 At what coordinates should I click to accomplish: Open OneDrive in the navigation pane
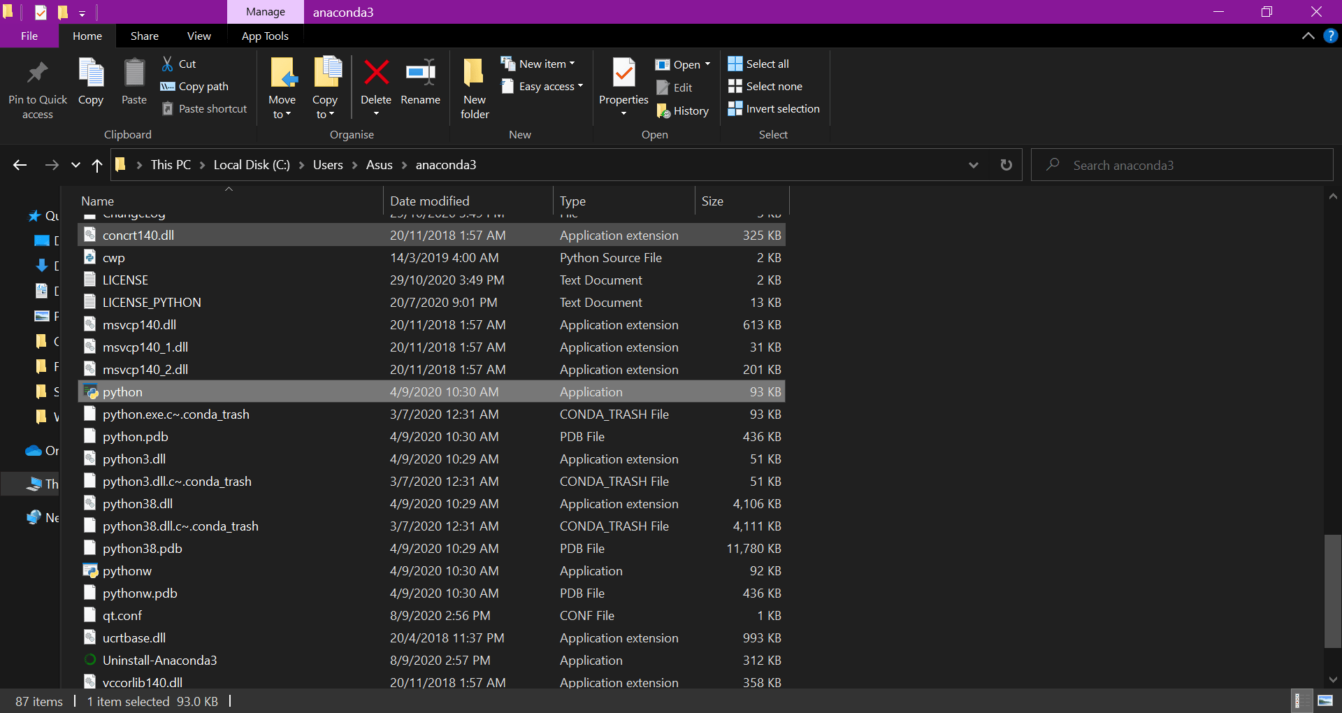coord(42,451)
